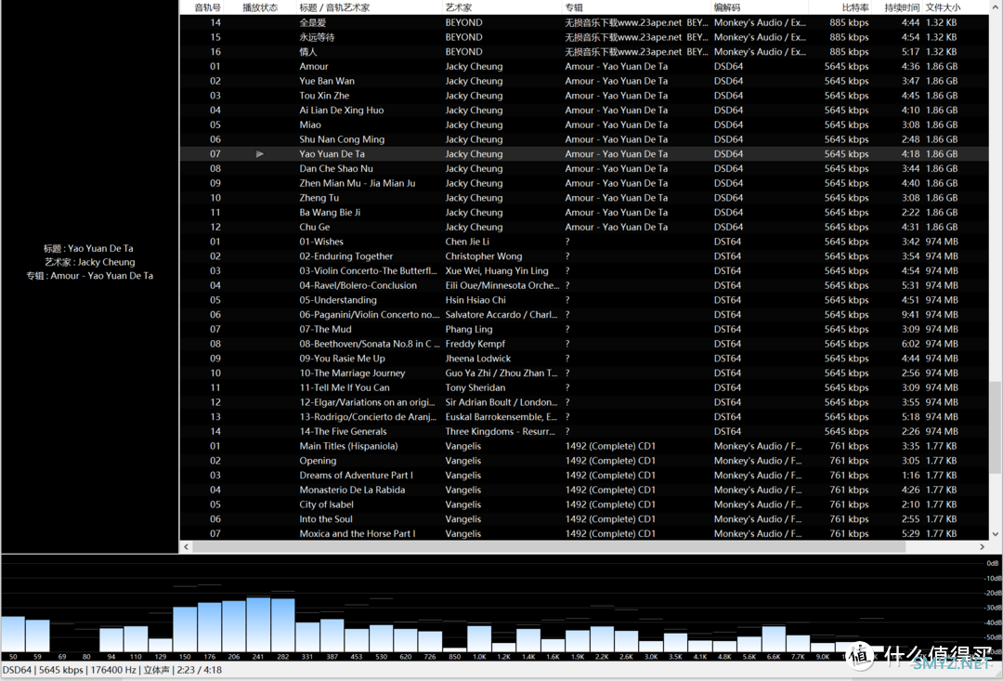Image resolution: width=1003 pixels, height=681 pixels.
Task: Select the track Shu Nan Cong Ming
Action: pos(342,139)
